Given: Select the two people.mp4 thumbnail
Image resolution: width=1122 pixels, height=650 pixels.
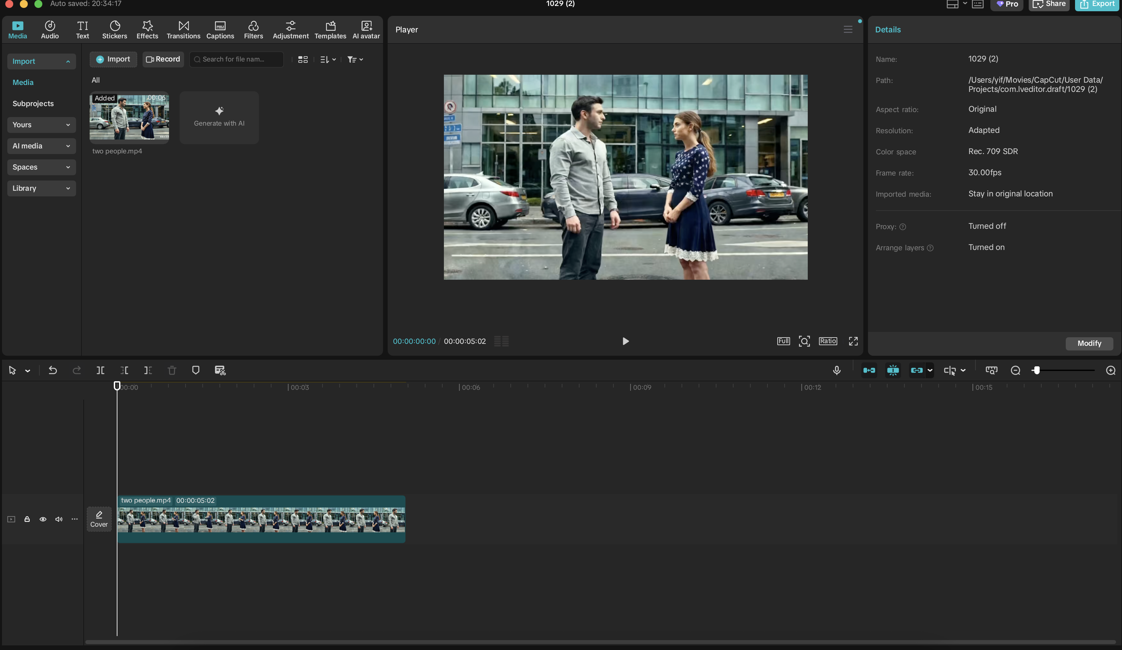Looking at the screenshot, I should coord(129,117).
